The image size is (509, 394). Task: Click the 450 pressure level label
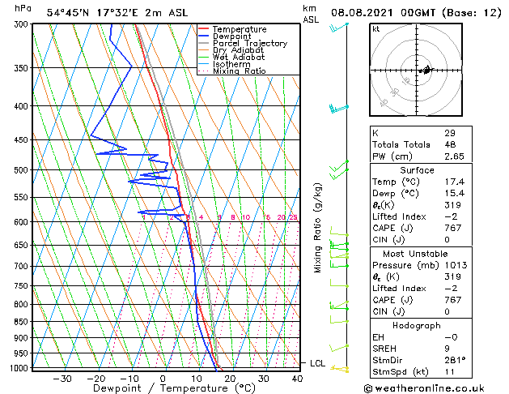tap(23, 139)
